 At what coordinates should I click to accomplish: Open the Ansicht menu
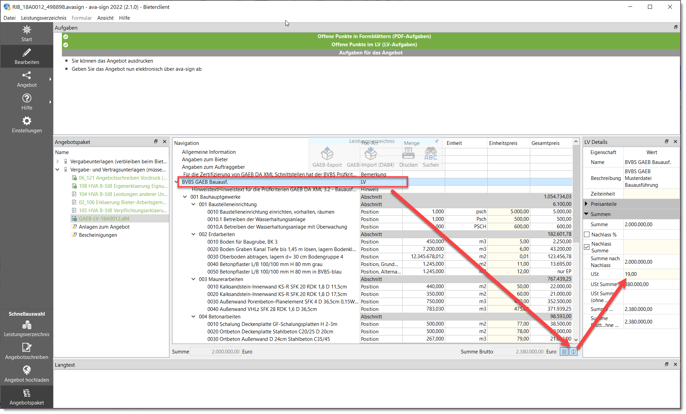[x=105, y=18]
